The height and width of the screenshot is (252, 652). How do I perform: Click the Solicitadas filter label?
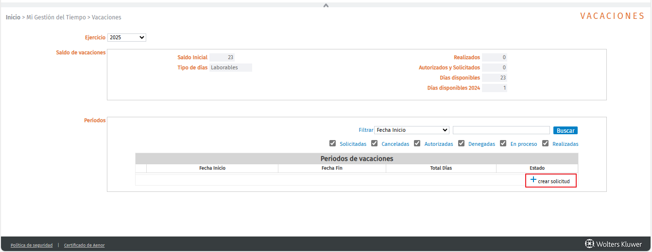pyautogui.click(x=353, y=144)
